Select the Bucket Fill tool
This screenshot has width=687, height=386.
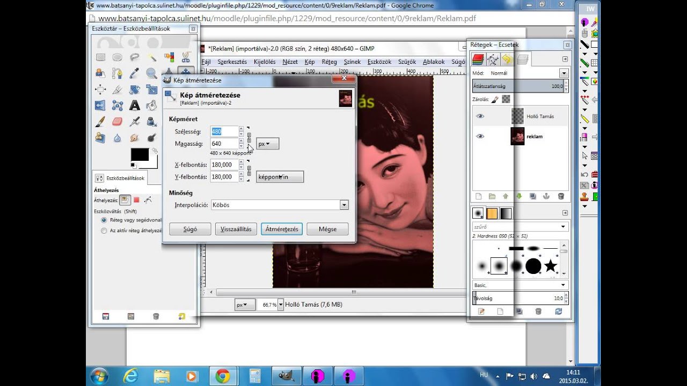click(x=152, y=106)
